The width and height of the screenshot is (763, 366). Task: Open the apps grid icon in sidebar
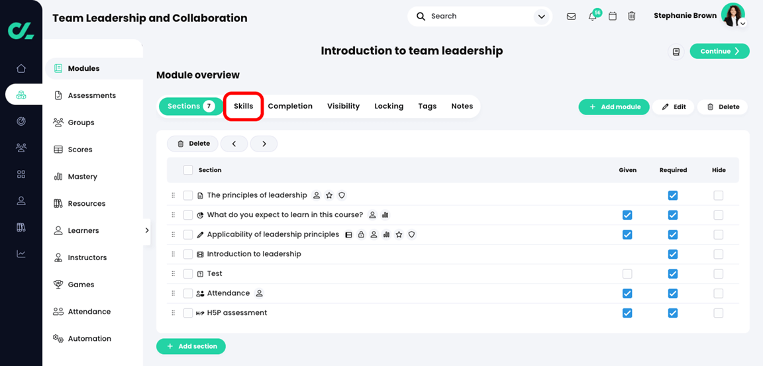click(21, 174)
